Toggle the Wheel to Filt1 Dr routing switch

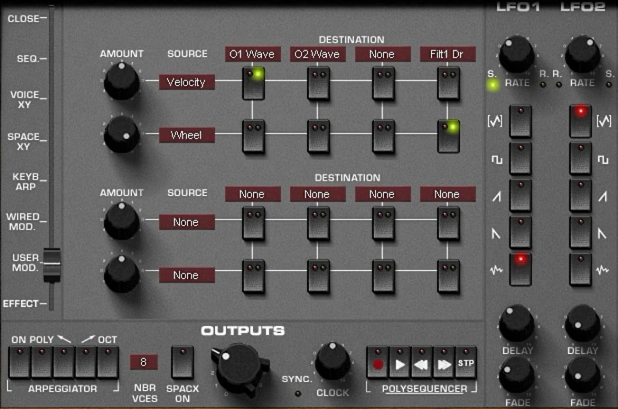[448, 136]
